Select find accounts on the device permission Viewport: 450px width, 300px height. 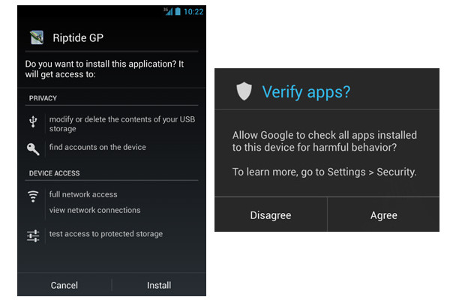point(97,147)
